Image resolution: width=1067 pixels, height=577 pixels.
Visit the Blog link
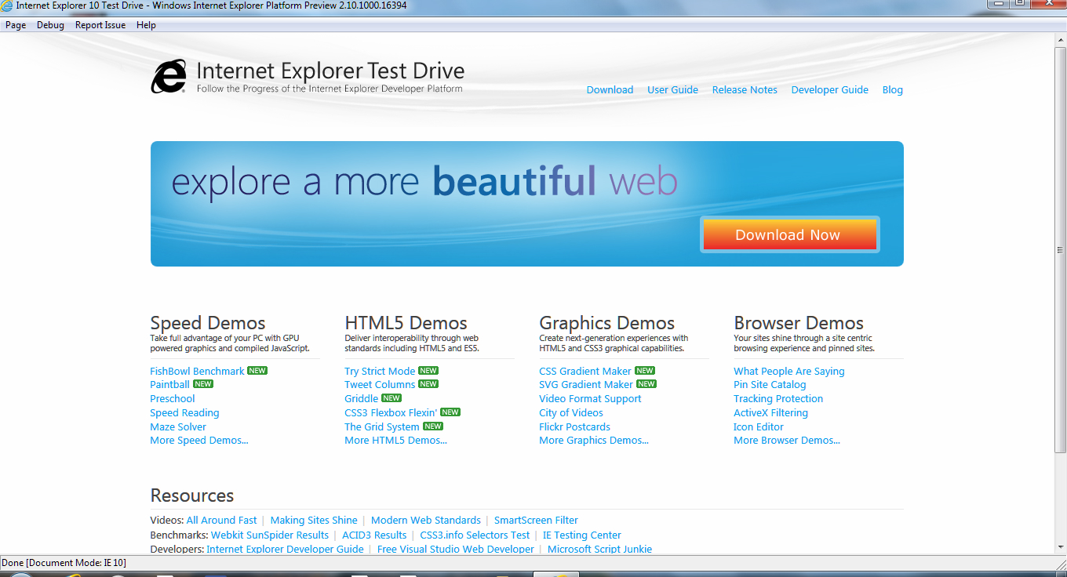[x=893, y=90]
